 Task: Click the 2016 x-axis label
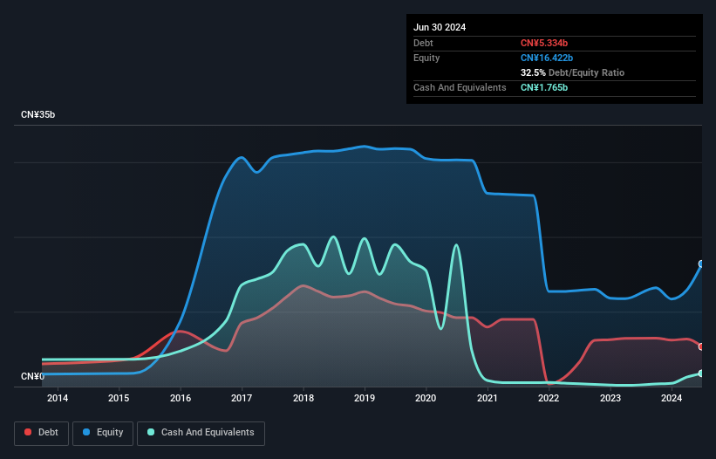(181, 398)
